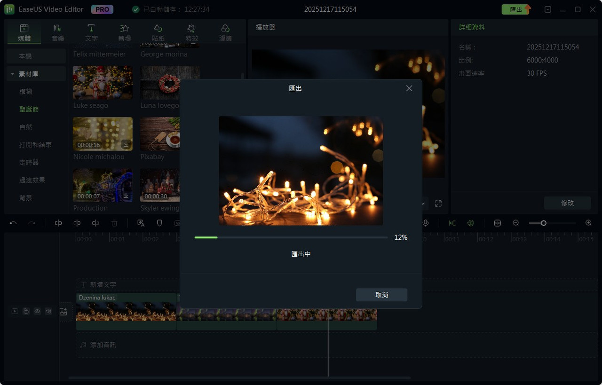Image resolution: width=602 pixels, height=385 pixels.
Task: Click the auto-save green check icon
Action: [135, 9]
